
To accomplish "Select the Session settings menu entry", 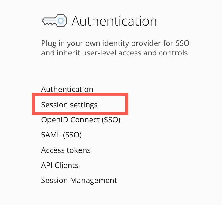I will 69,105.
